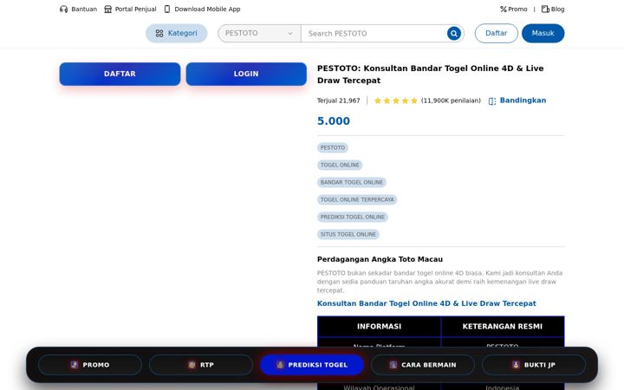Viewport: 624px width, 390px height.
Task: Select PREDIKSI TOGEL in bottom bar
Action: pos(312,365)
